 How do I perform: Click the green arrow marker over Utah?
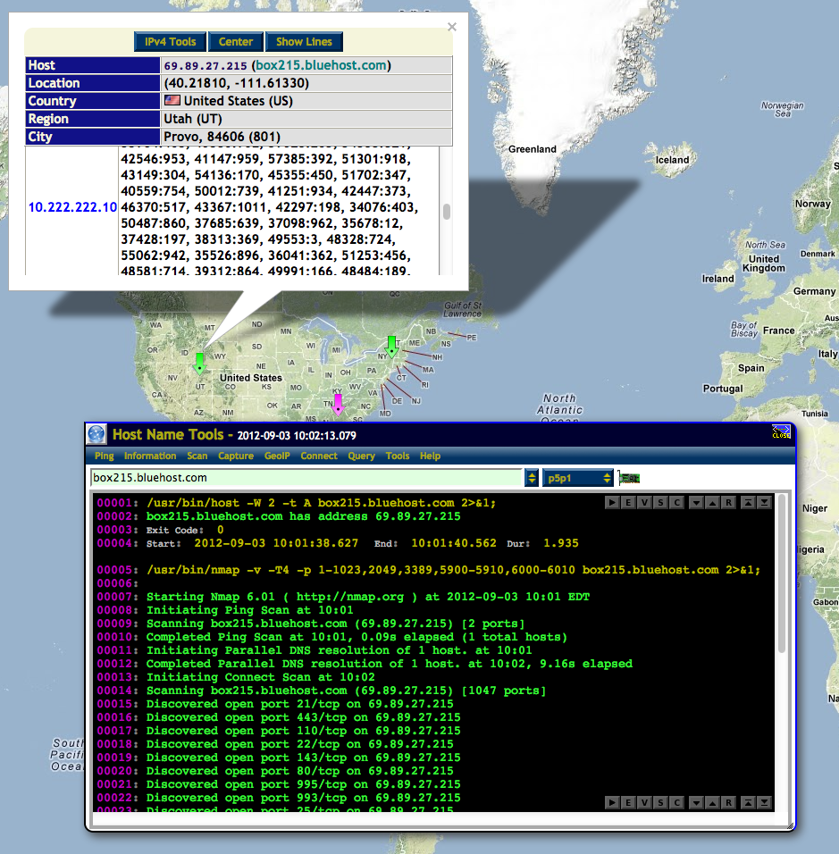coord(199,364)
